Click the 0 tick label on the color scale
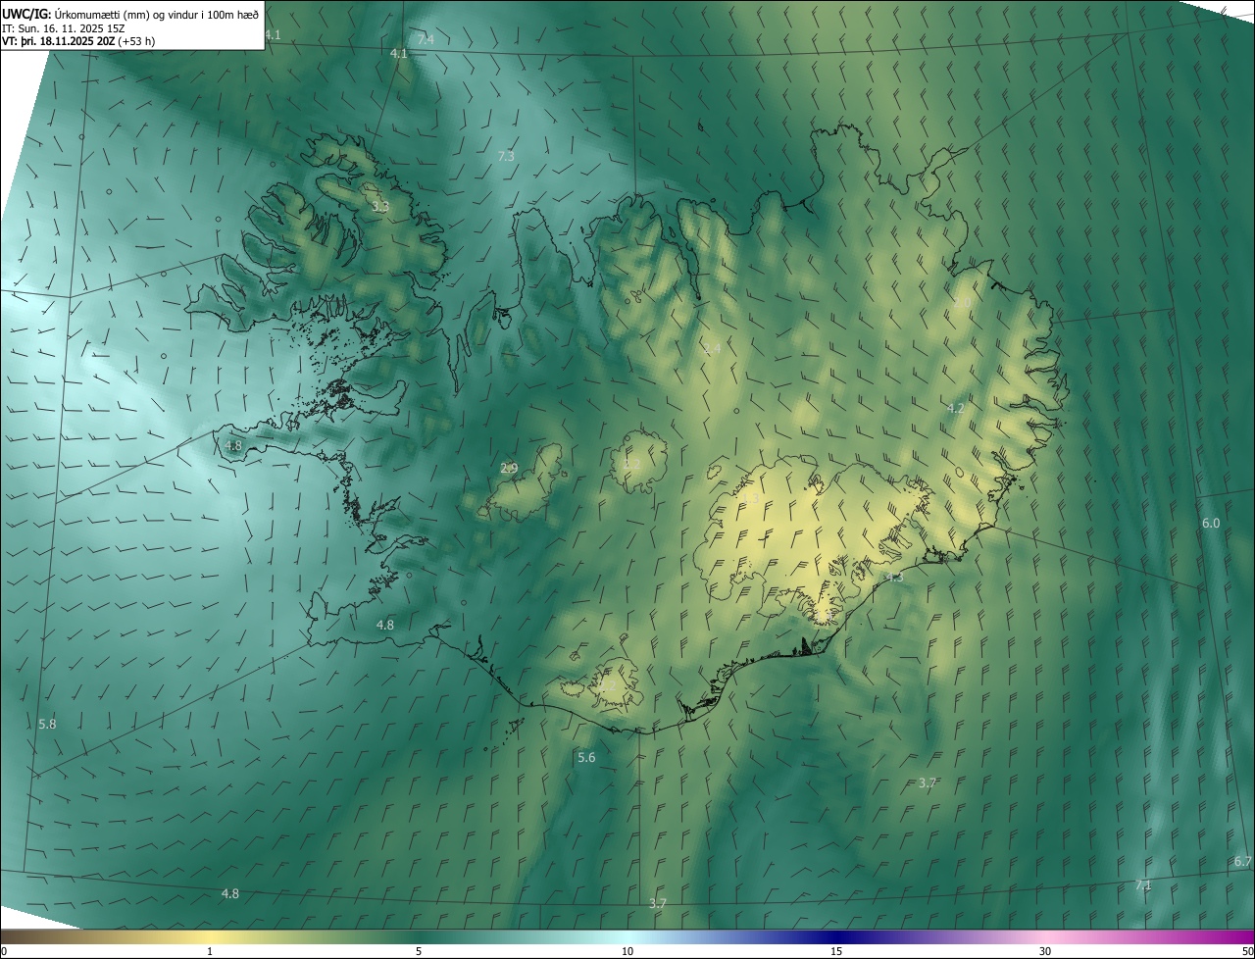The image size is (1255, 959). pos(4,951)
